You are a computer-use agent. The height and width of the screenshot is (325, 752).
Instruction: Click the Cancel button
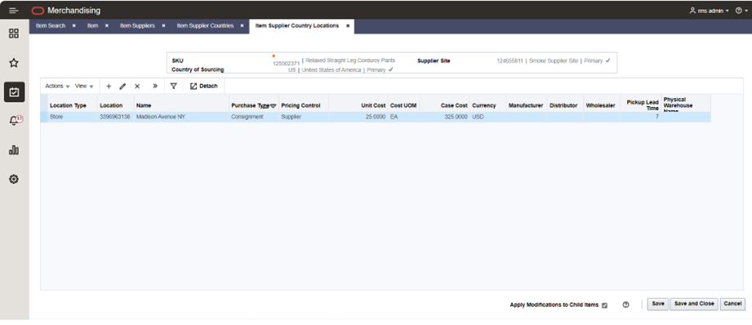[732, 304]
